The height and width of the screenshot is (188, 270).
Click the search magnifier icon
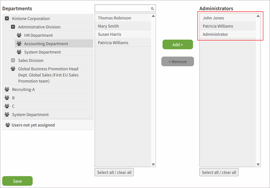point(152,8)
